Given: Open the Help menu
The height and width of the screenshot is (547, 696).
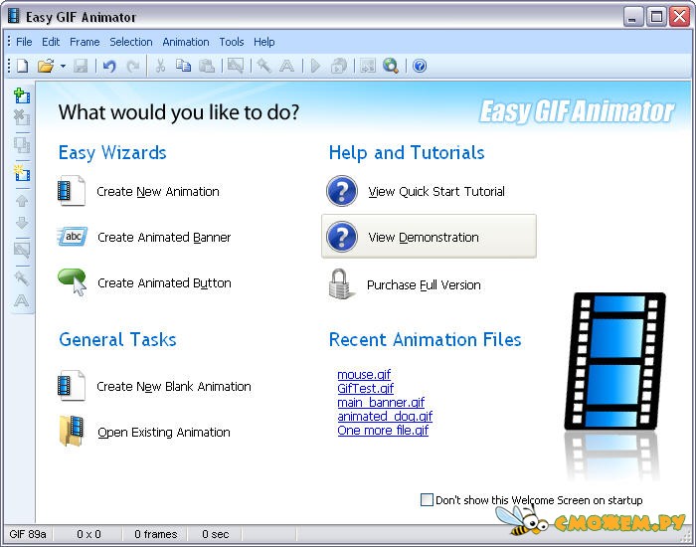Looking at the screenshot, I should 264,42.
